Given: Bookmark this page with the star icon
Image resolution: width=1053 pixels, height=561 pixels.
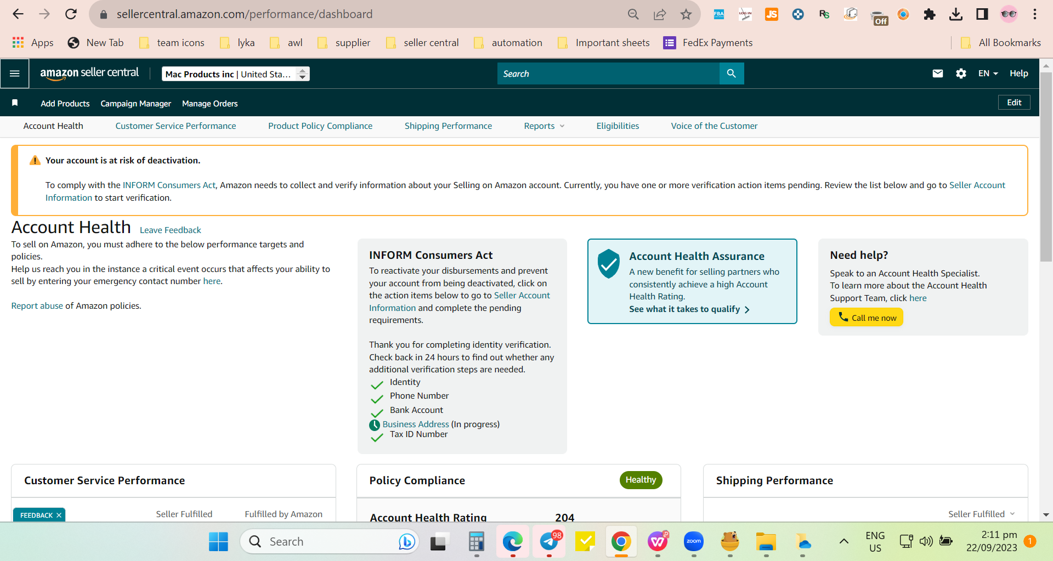Looking at the screenshot, I should tap(686, 14).
